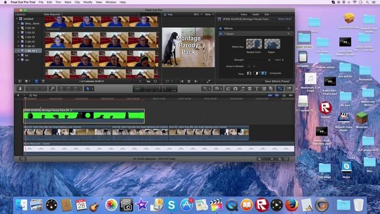Adjust browser clip duration slider
Screen dimensions: 380x214
point(140,81)
